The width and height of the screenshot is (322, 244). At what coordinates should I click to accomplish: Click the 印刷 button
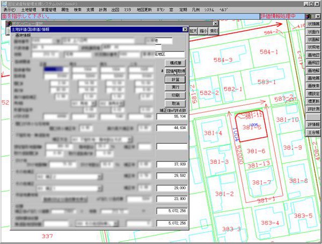175,95
